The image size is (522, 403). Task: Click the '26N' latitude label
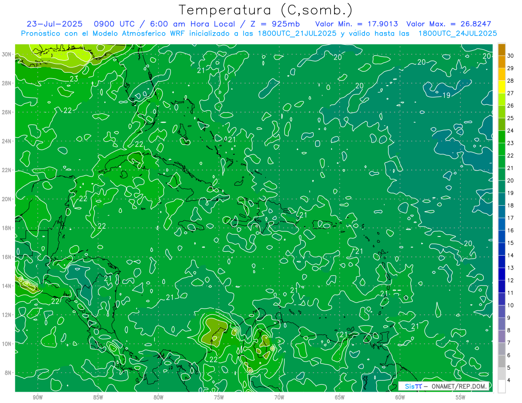click(7, 112)
